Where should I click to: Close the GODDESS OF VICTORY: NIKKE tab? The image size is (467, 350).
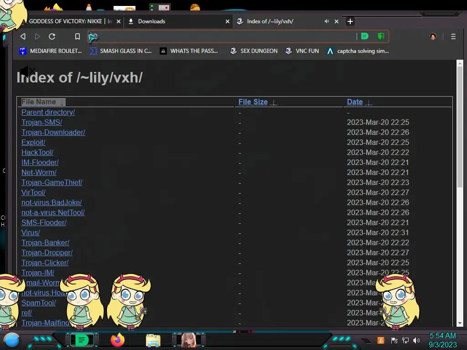[119, 21]
